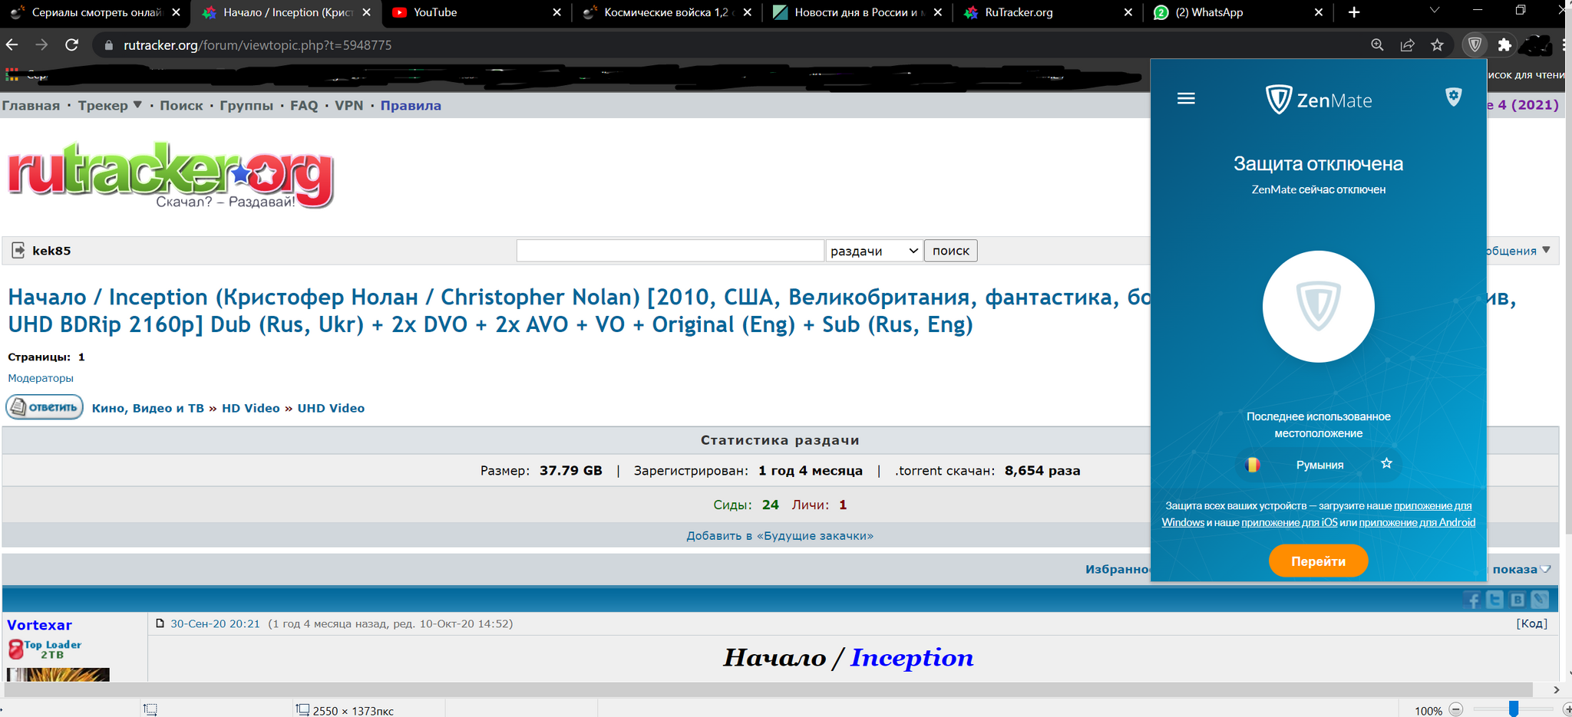Reload the page

pos(71,45)
